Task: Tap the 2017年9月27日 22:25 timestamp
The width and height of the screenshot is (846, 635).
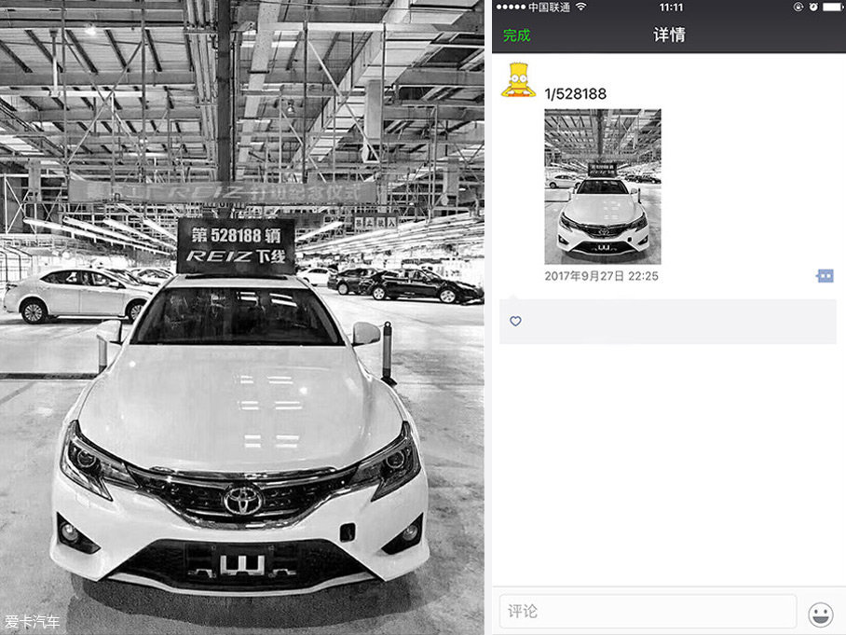Action: coord(601,276)
